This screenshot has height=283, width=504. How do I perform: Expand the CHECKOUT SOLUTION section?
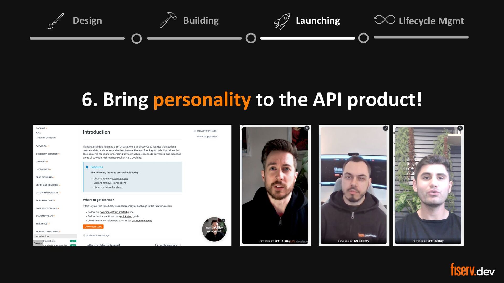48,154
